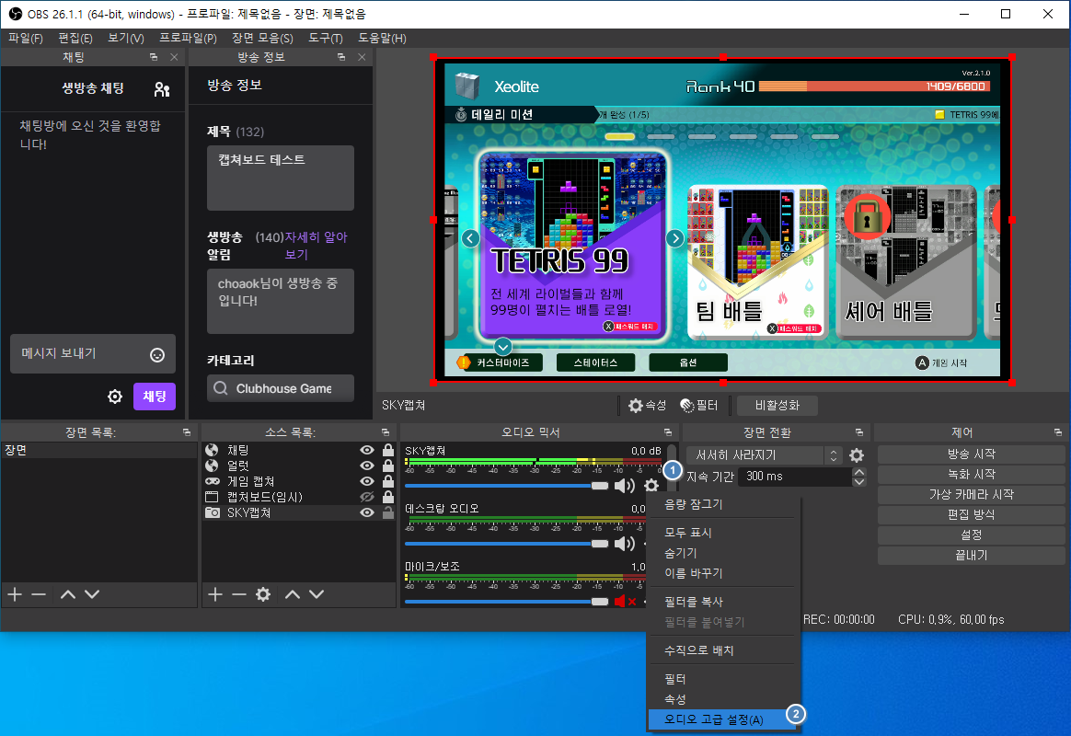The height and width of the screenshot is (736, 1071).
Task: Open the 도움말(H) menu
Action: pos(382,39)
